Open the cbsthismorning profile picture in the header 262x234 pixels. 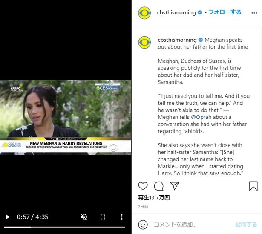tap(144, 13)
